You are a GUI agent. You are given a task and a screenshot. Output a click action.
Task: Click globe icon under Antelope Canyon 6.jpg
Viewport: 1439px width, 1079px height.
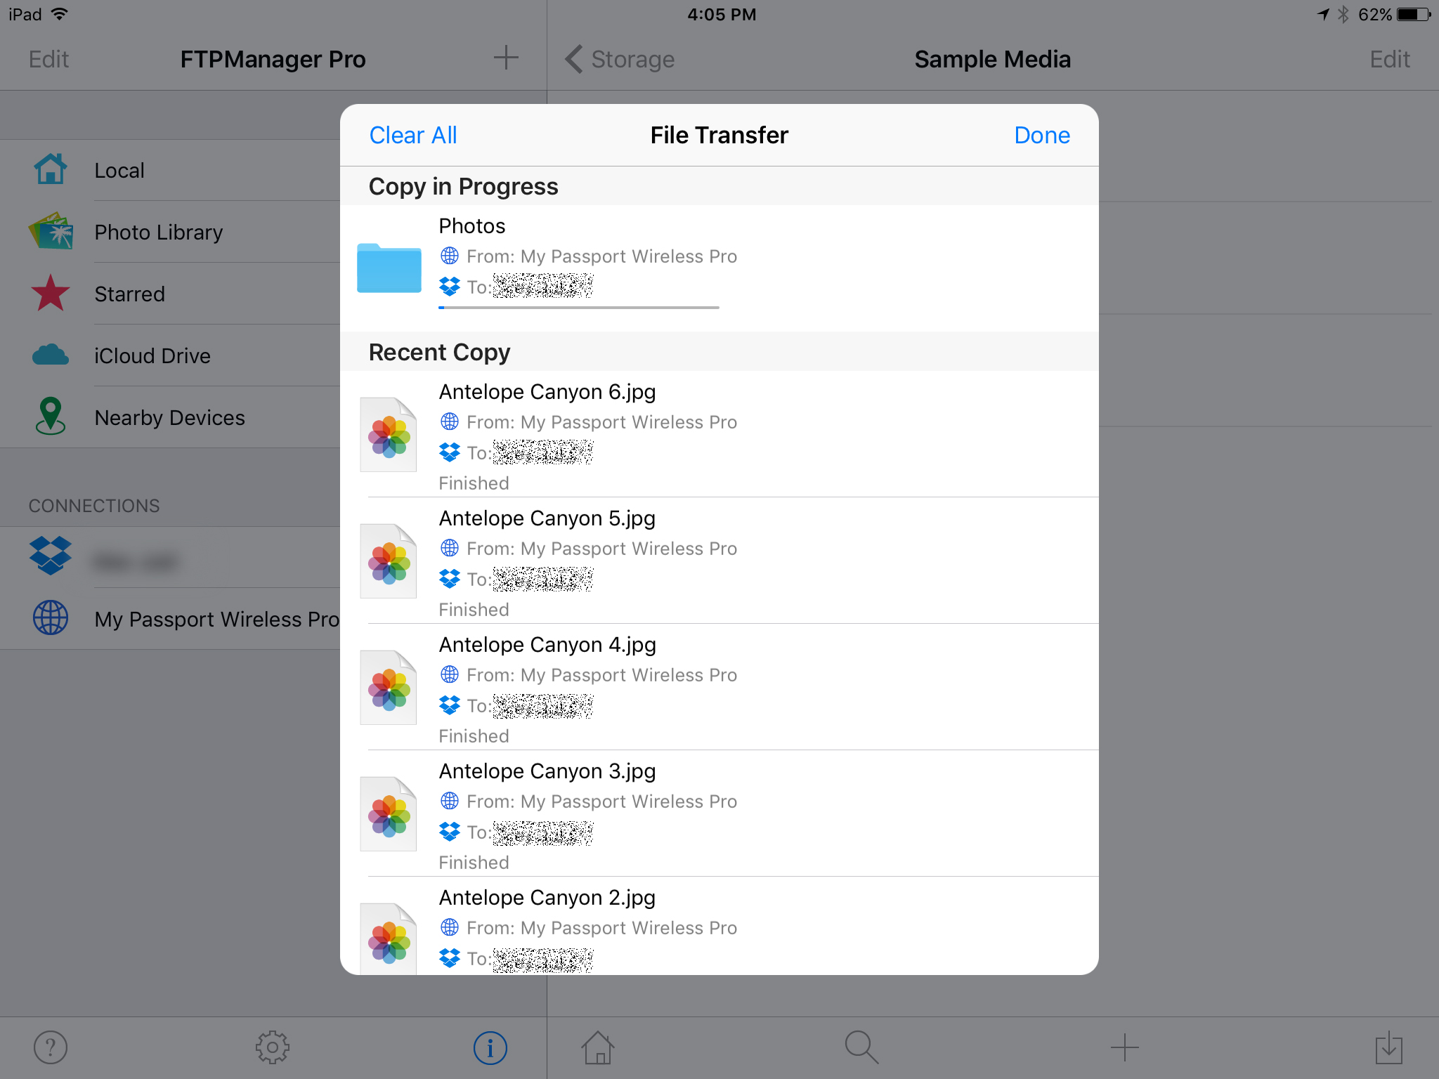click(x=450, y=421)
